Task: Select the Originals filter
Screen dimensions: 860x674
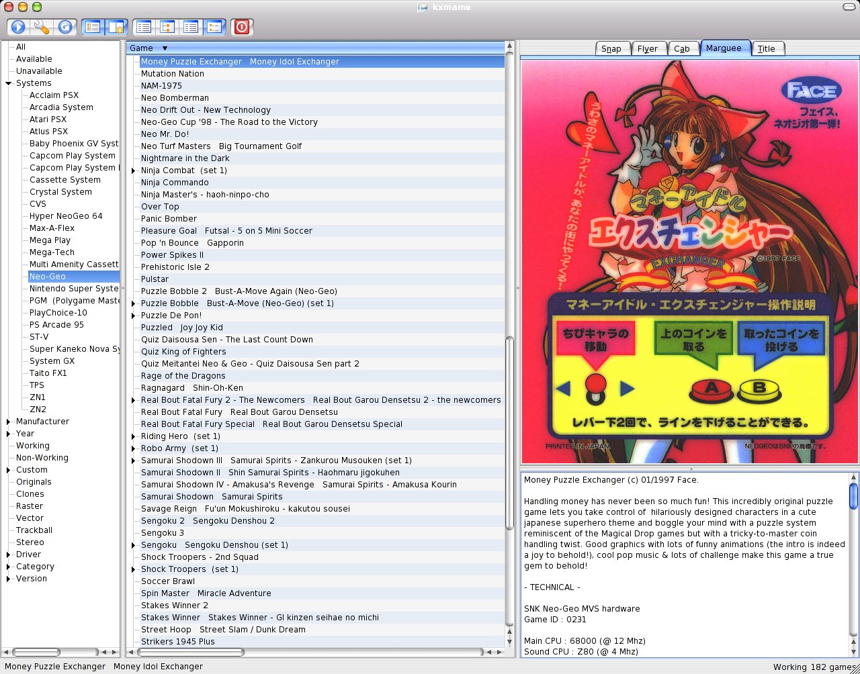Action: tap(34, 482)
